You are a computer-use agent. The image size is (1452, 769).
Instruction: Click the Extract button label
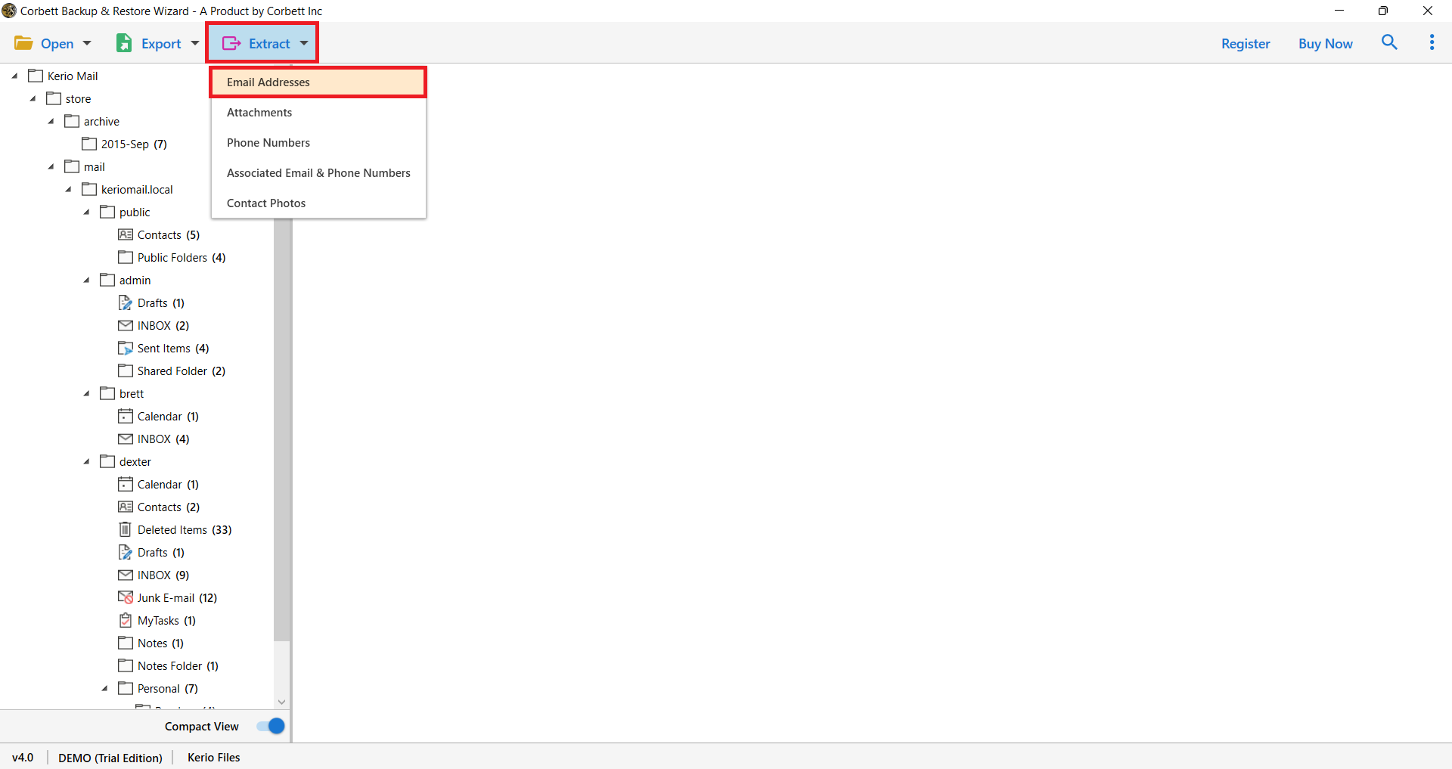[269, 43]
